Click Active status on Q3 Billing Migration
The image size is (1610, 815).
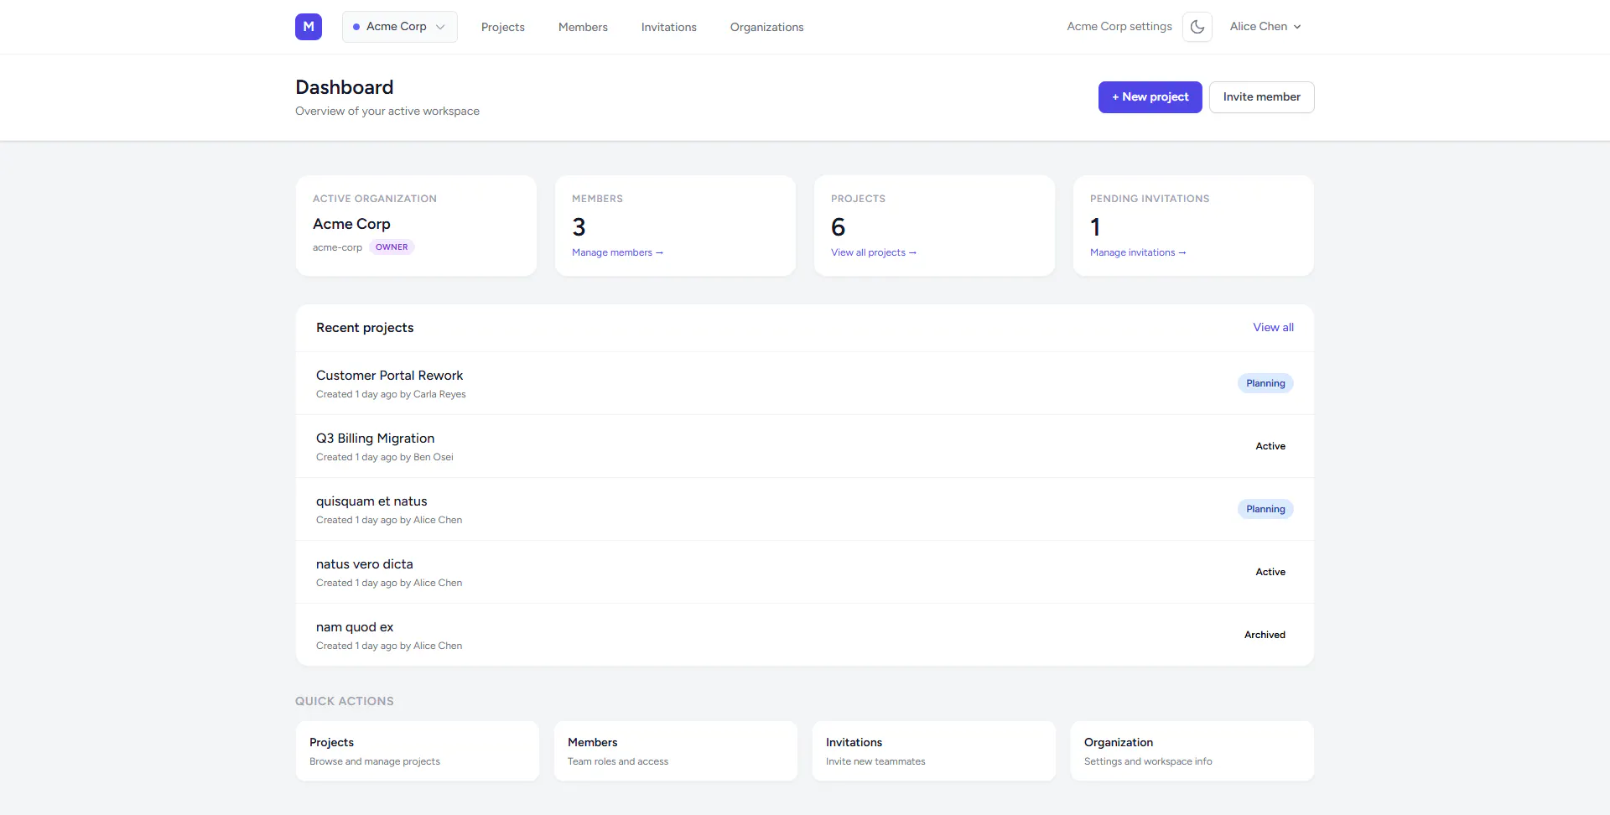[x=1270, y=446]
